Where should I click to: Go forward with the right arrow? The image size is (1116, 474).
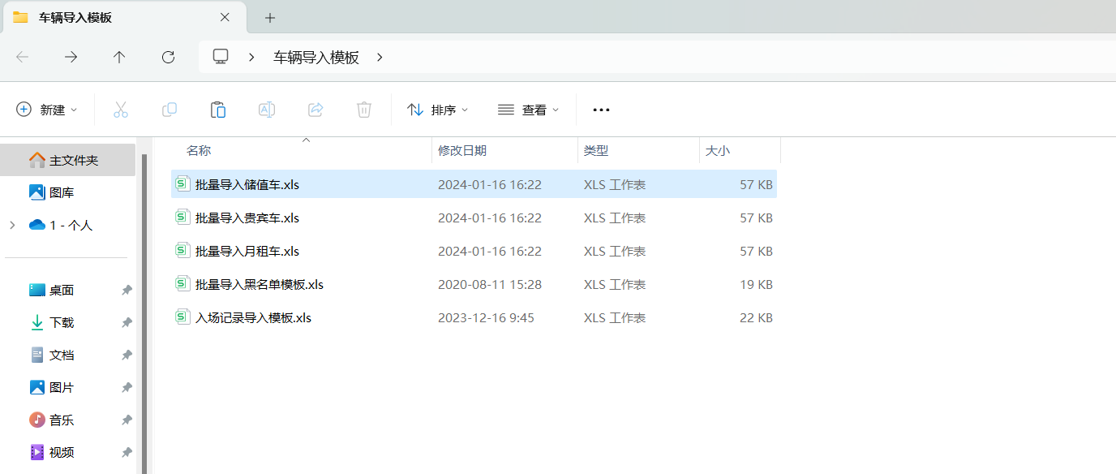tap(71, 57)
